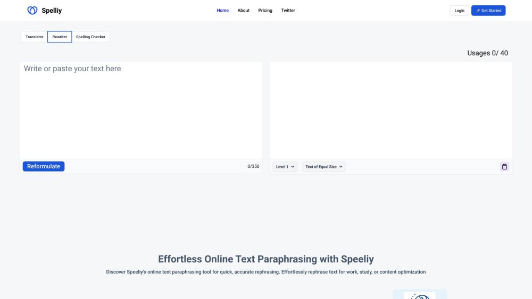Viewport: 532px width, 299px height.
Task: Open the About page
Action: [243, 11]
